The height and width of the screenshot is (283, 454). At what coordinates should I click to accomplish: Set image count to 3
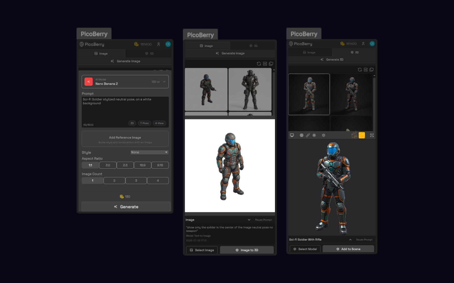coord(136,181)
